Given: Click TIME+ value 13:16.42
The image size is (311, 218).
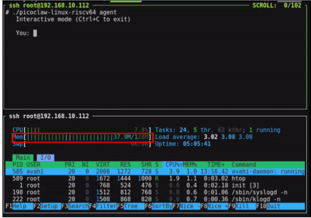Looking at the screenshot, I should pos(214,171).
